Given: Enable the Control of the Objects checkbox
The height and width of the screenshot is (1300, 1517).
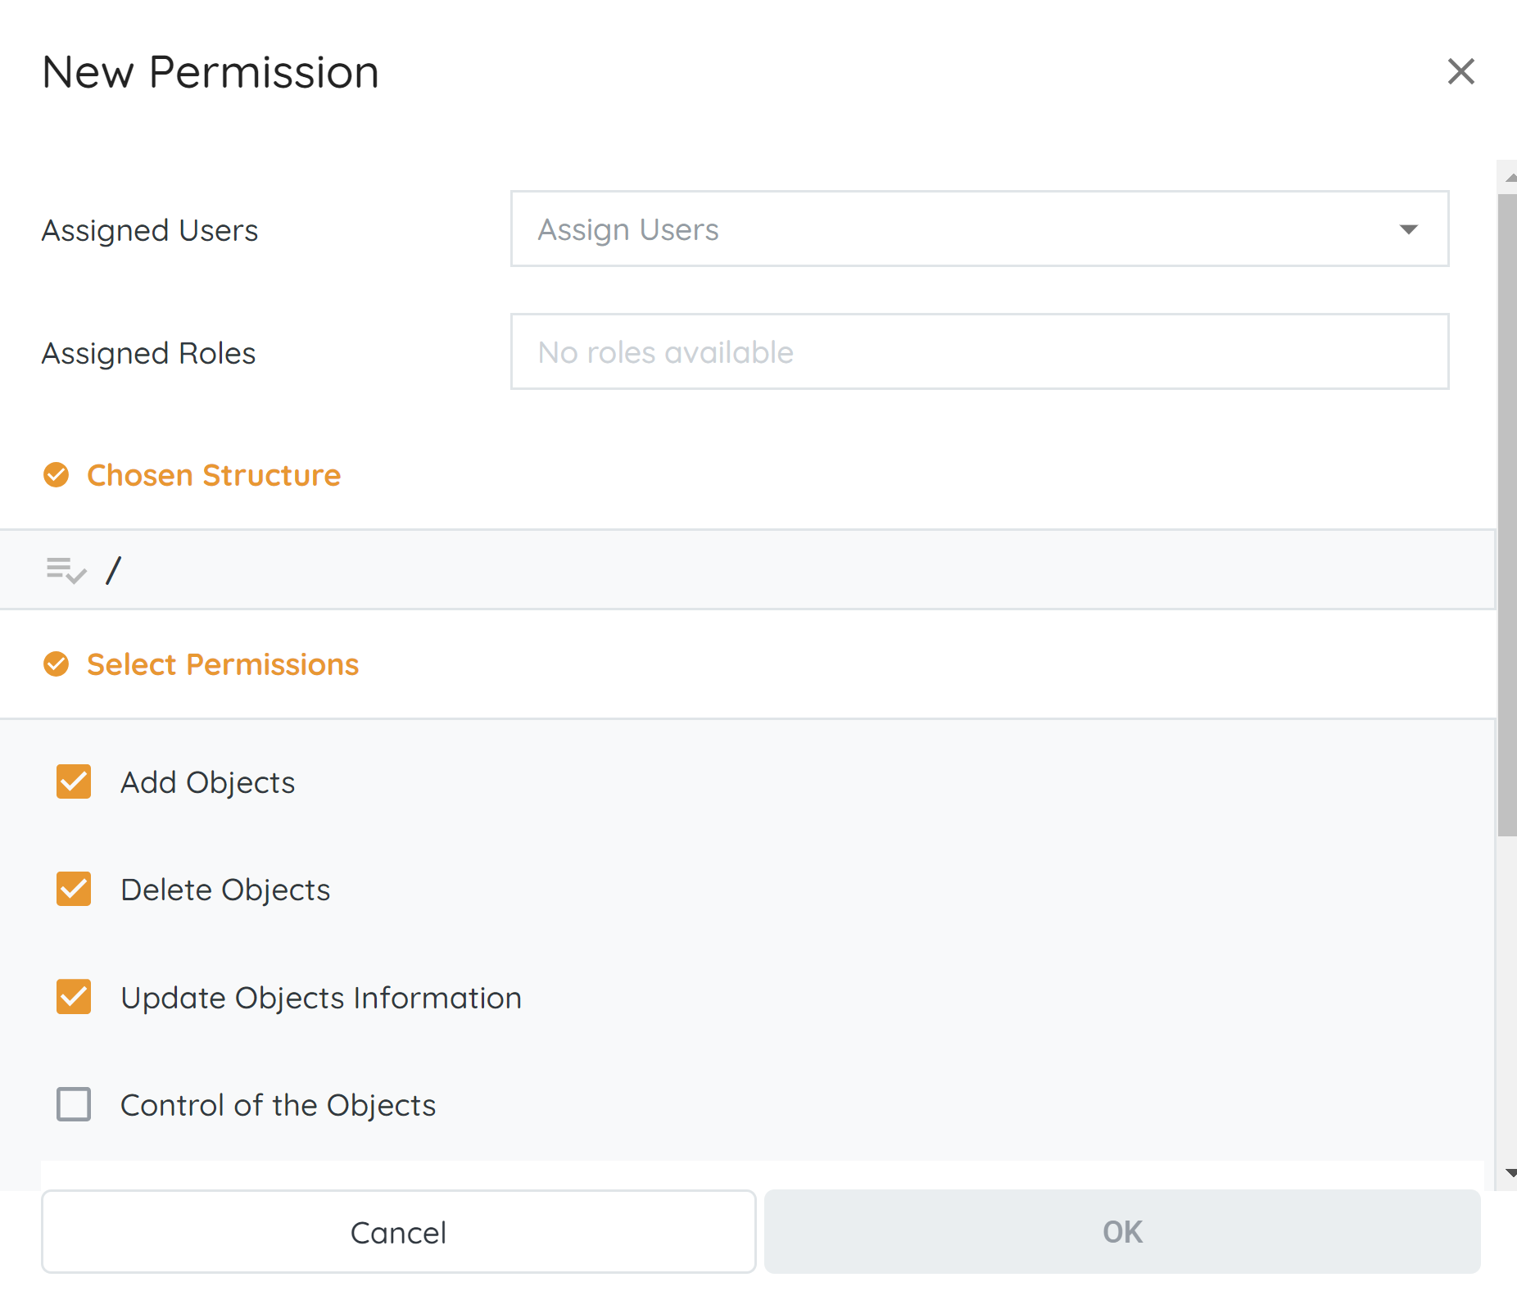Looking at the screenshot, I should [x=74, y=1104].
